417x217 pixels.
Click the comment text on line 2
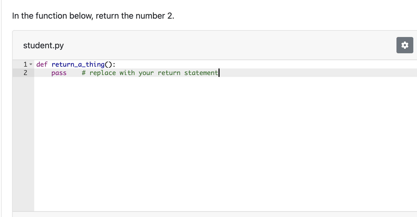pyautogui.click(x=150, y=73)
